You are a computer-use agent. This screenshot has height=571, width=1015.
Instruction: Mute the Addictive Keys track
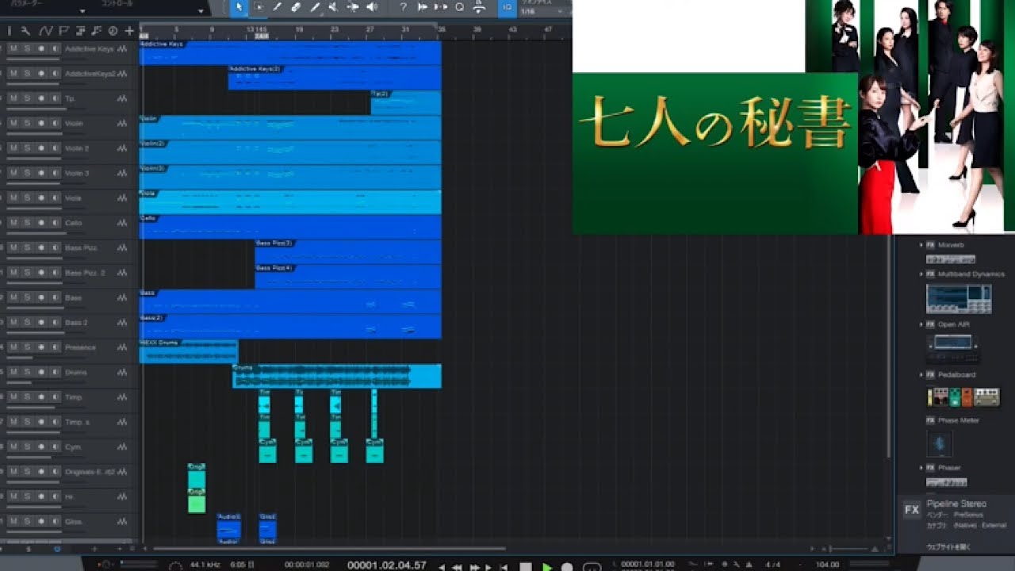point(13,49)
